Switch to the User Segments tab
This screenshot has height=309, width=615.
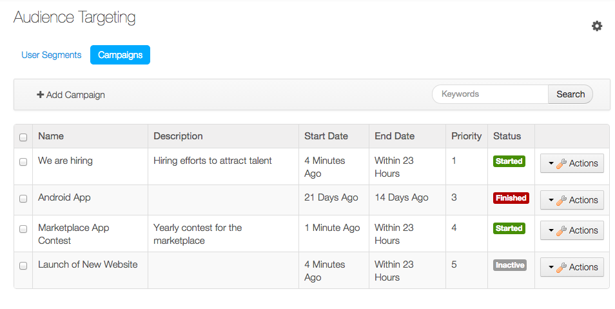pos(52,55)
